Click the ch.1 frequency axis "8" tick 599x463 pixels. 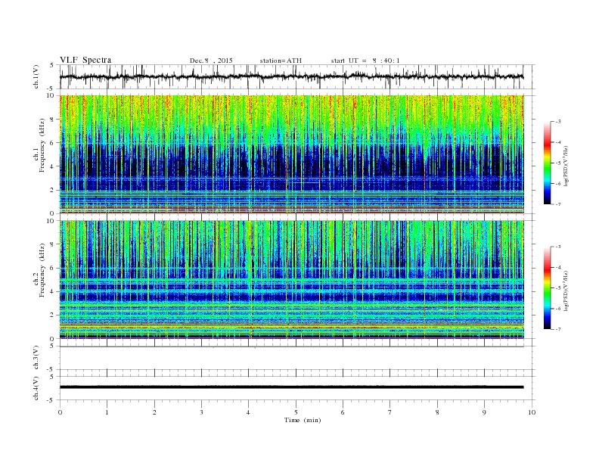pos(53,120)
